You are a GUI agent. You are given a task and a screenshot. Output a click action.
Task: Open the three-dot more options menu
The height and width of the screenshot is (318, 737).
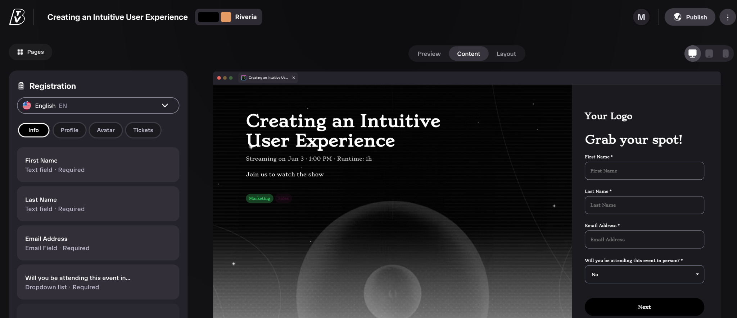pyautogui.click(x=728, y=17)
